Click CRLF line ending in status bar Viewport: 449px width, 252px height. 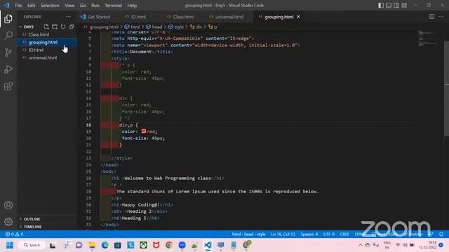coord(344,234)
